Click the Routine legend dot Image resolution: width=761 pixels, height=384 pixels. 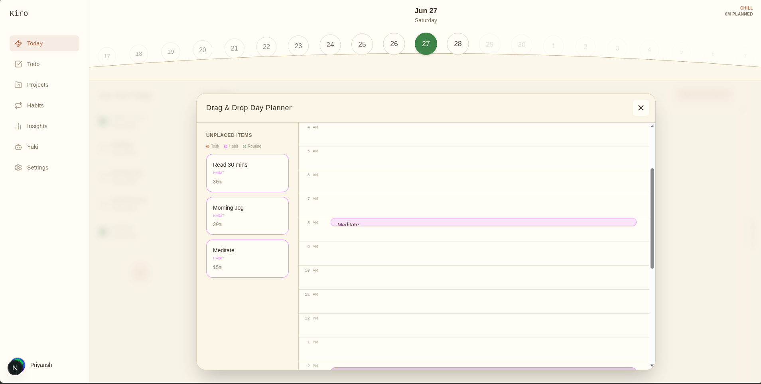tap(244, 146)
